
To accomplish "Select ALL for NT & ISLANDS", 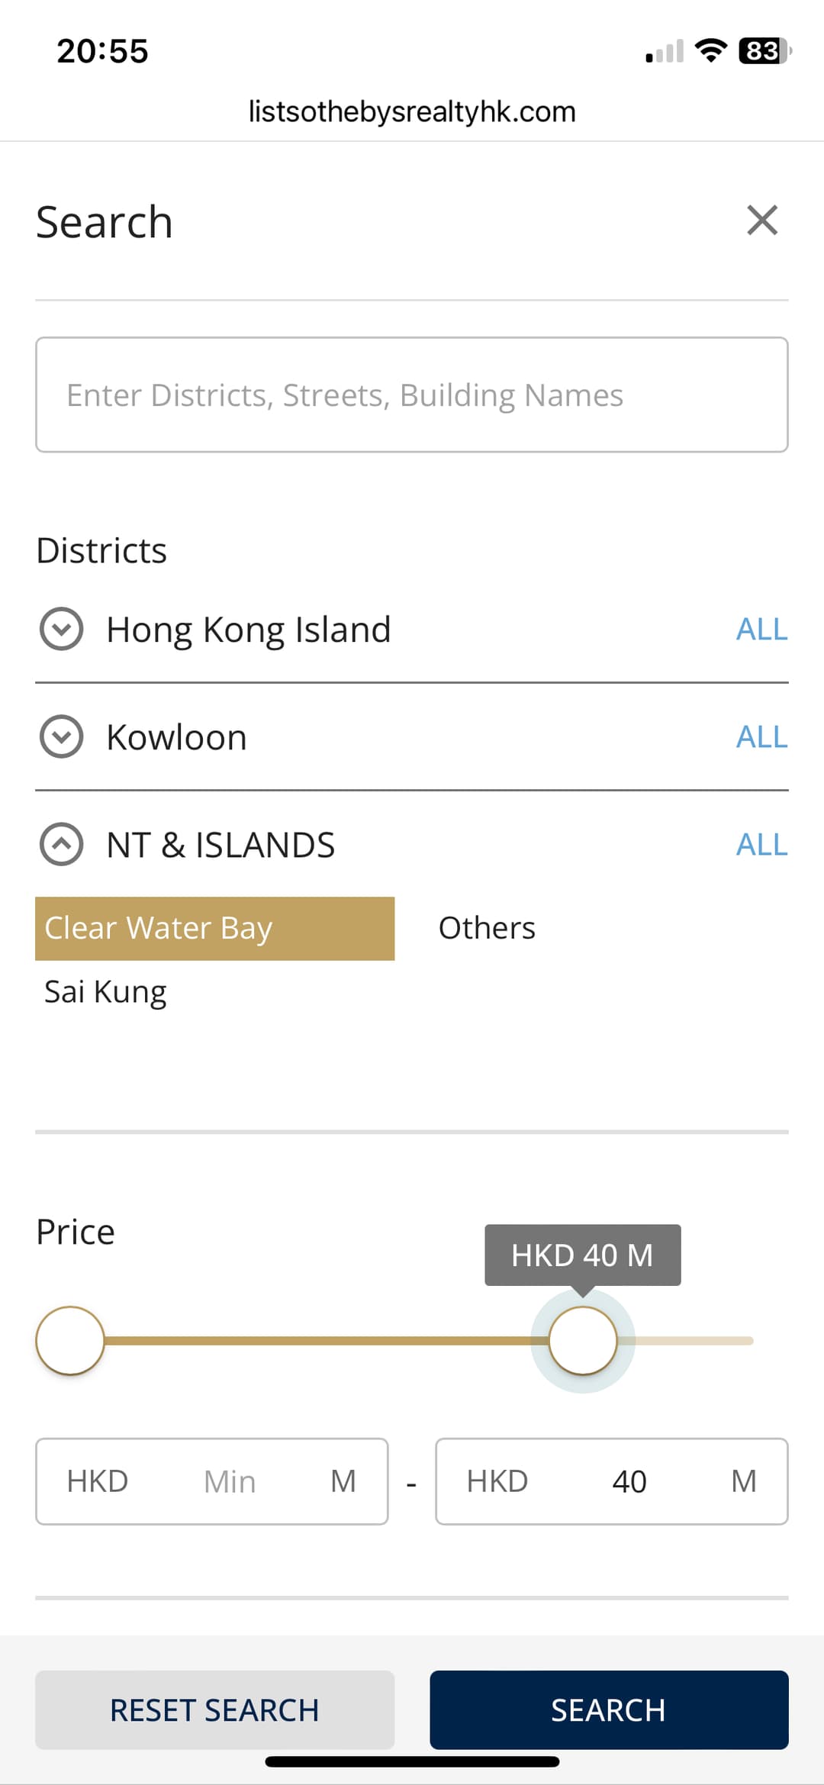I will 761,845.
